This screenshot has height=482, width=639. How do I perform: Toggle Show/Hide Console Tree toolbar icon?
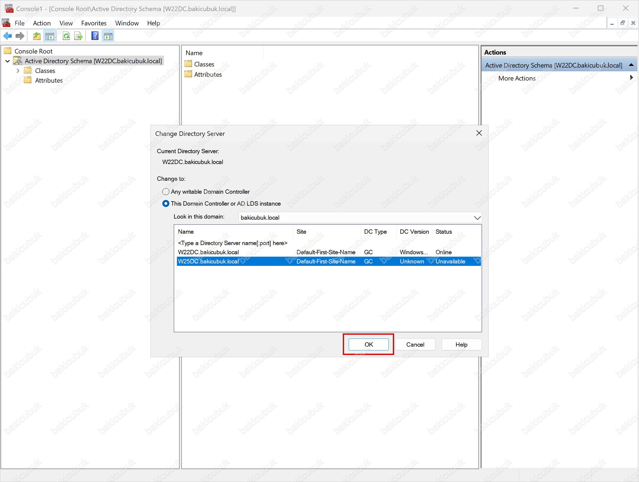point(50,36)
